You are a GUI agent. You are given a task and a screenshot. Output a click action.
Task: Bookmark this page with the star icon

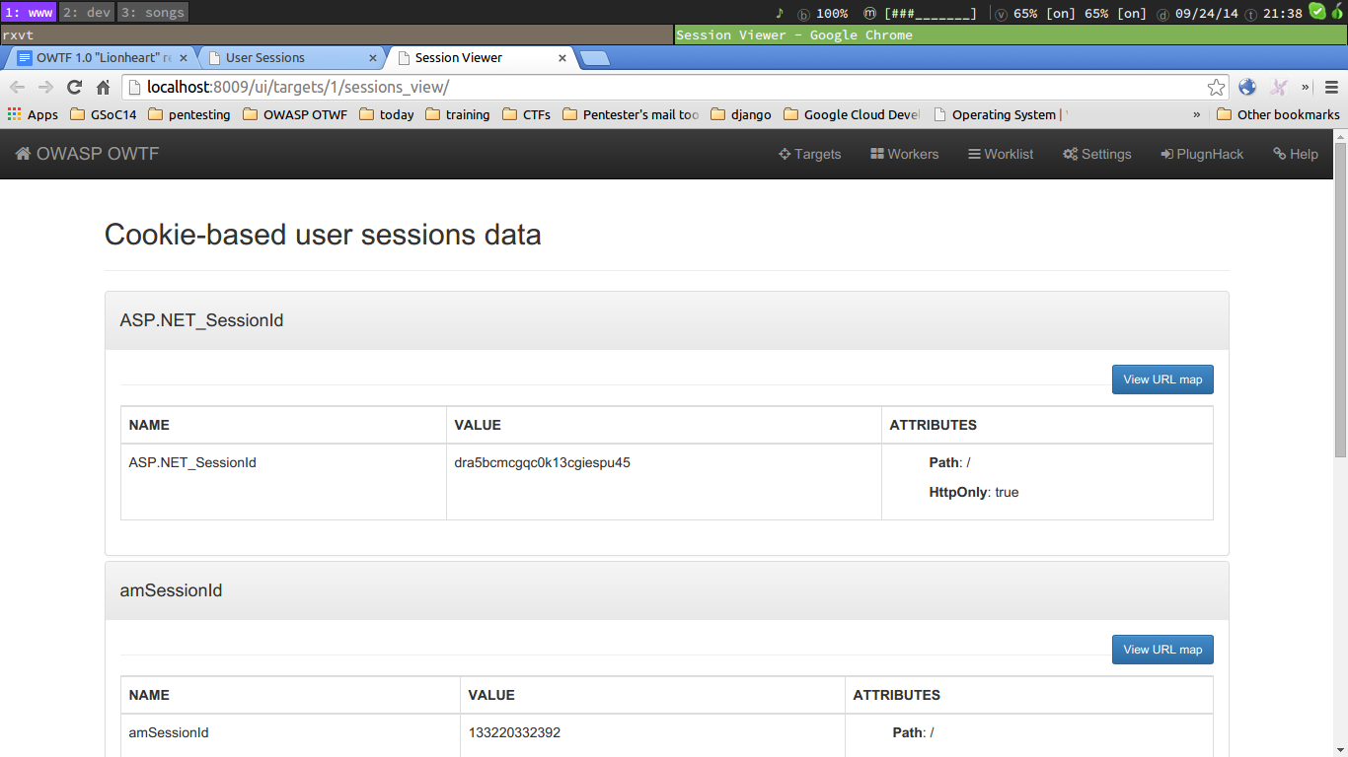tap(1216, 87)
